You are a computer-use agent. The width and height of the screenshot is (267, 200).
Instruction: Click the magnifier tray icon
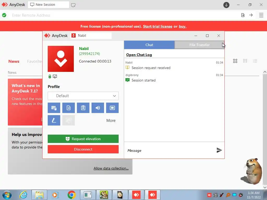click(228, 195)
